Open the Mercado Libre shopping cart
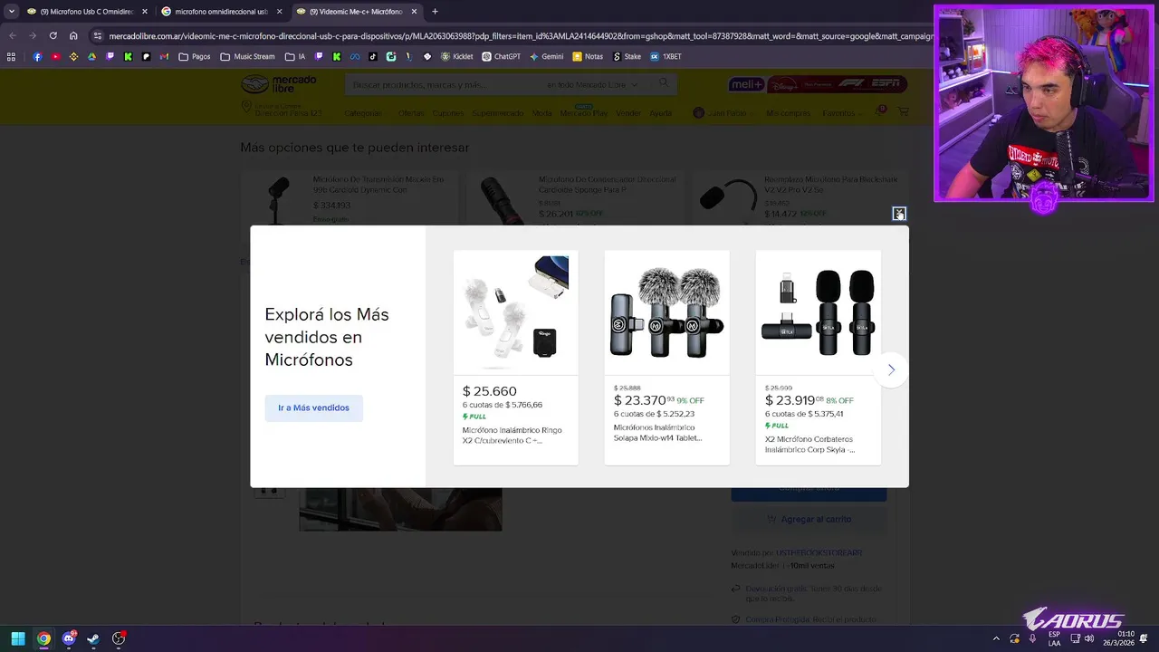Image resolution: width=1159 pixels, height=652 pixels. (x=903, y=111)
